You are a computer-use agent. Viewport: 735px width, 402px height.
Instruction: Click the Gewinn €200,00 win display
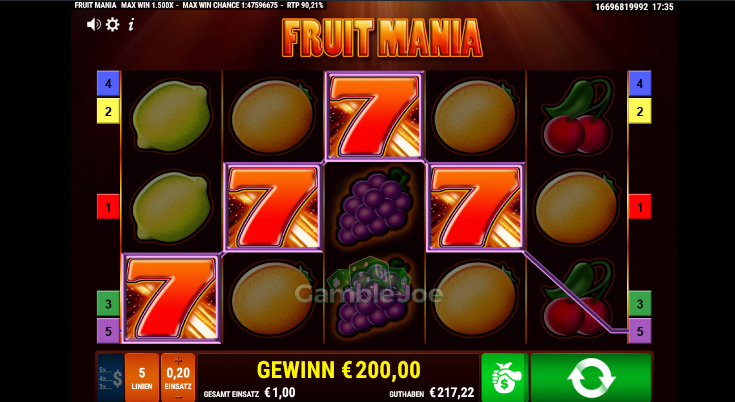click(339, 370)
